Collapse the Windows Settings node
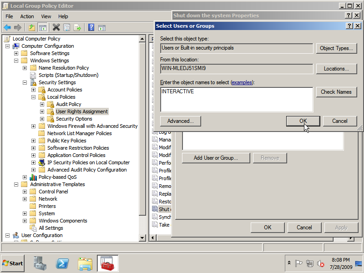 [16, 61]
